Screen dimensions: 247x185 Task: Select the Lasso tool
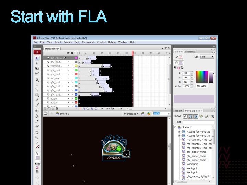tap(37, 73)
